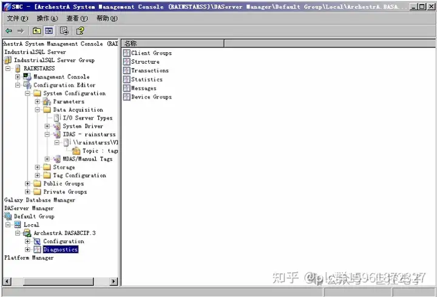Click the Client Groups item icon
This screenshot has width=437, height=297.
pyautogui.click(x=127, y=53)
